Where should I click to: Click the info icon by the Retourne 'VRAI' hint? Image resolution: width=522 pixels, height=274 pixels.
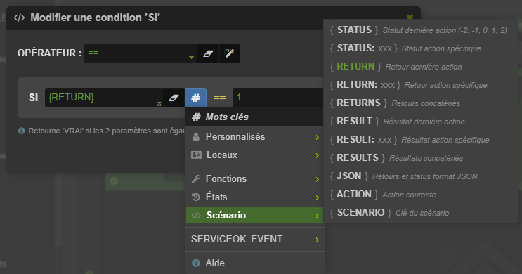(x=22, y=131)
